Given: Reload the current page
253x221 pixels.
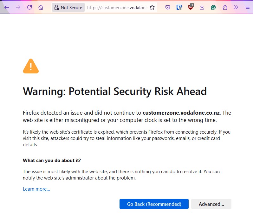Looking at the screenshot, I should click(x=29, y=7).
